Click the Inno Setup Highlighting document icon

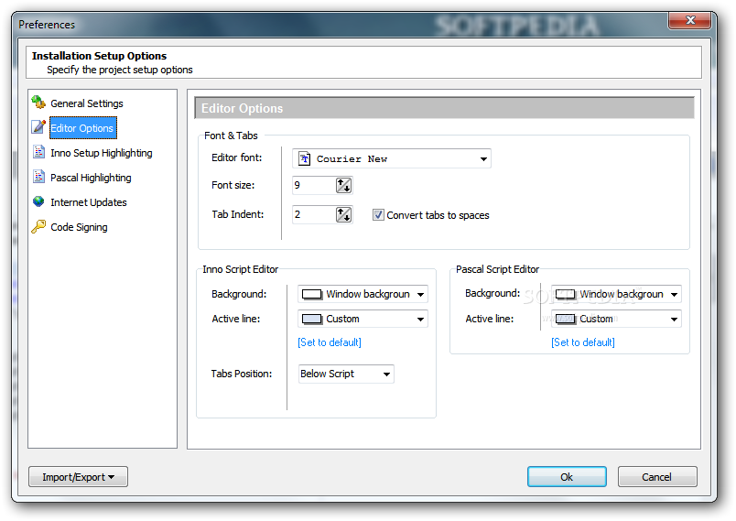point(38,152)
